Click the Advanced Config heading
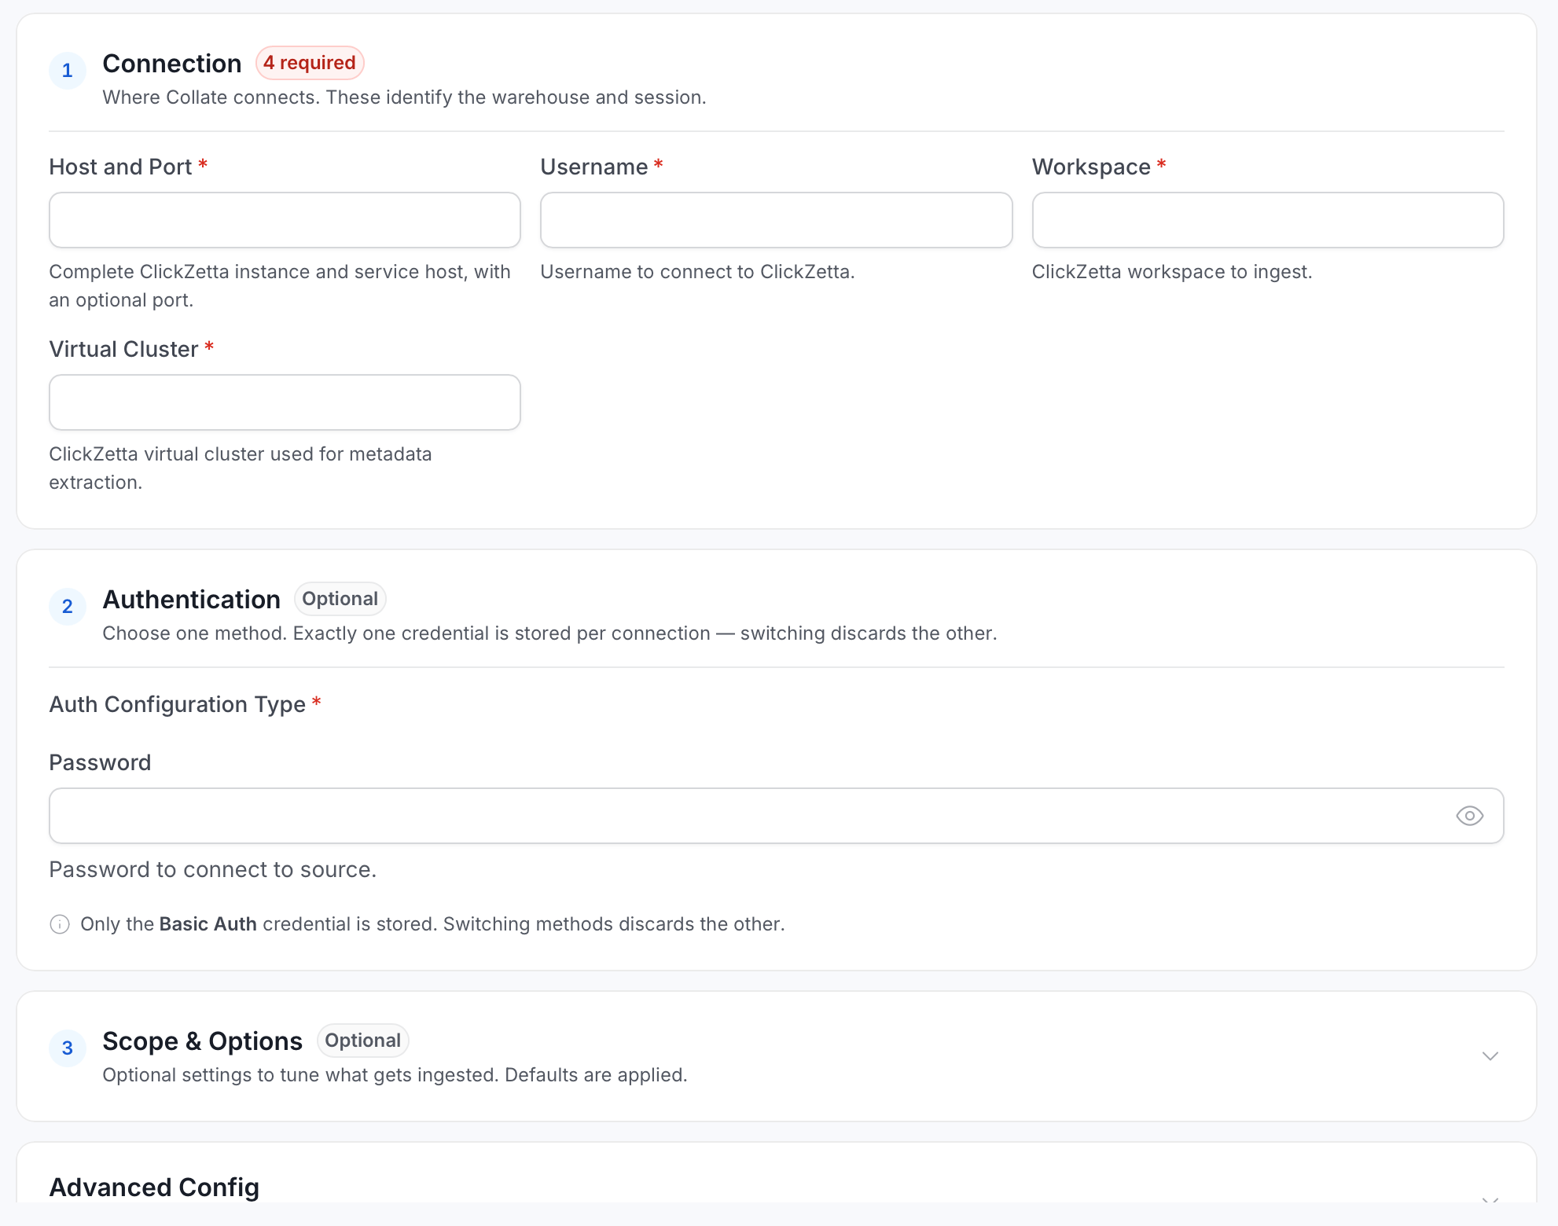The image size is (1558, 1226). point(155,1187)
